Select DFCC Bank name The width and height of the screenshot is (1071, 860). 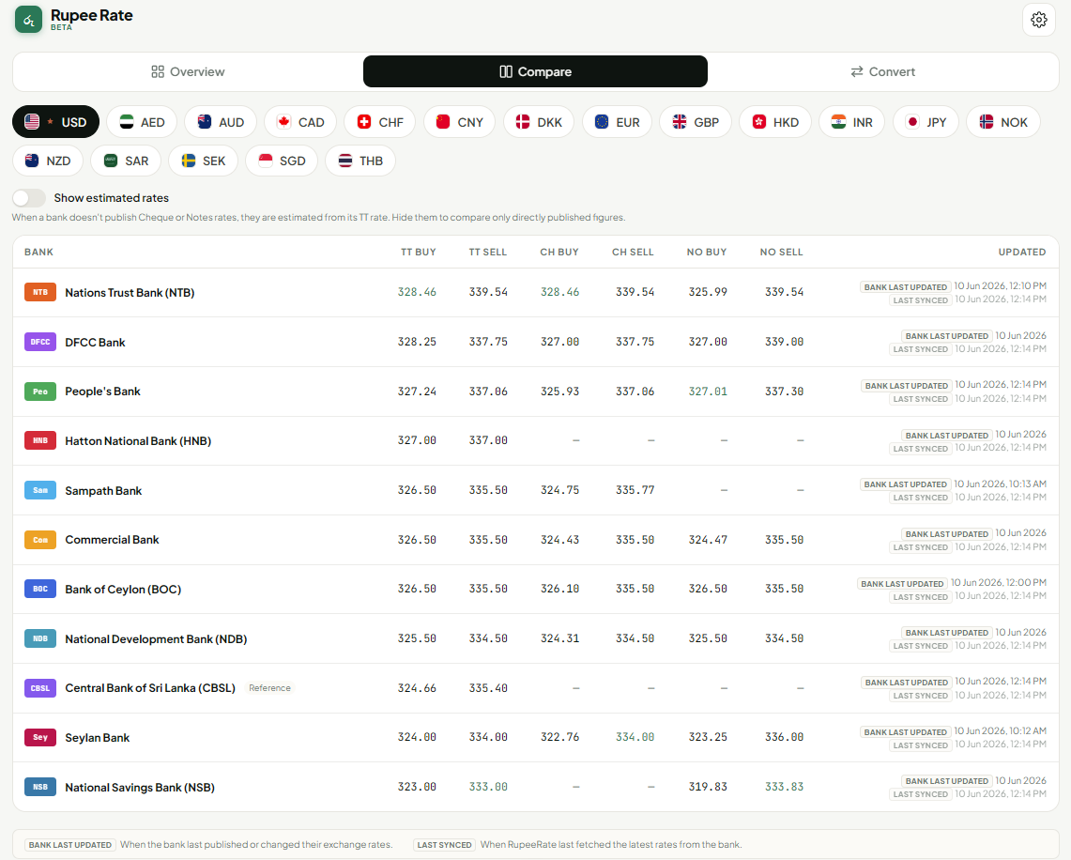tap(95, 343)
